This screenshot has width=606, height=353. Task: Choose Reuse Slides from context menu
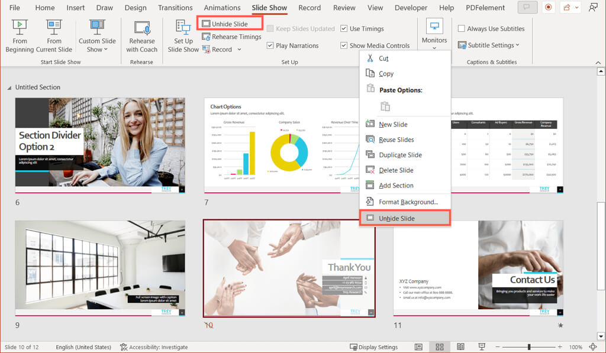pyautogui.click(x=405, y=140)
